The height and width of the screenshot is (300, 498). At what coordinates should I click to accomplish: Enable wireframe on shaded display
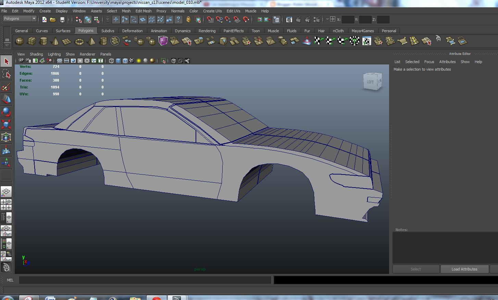(124, 61)
